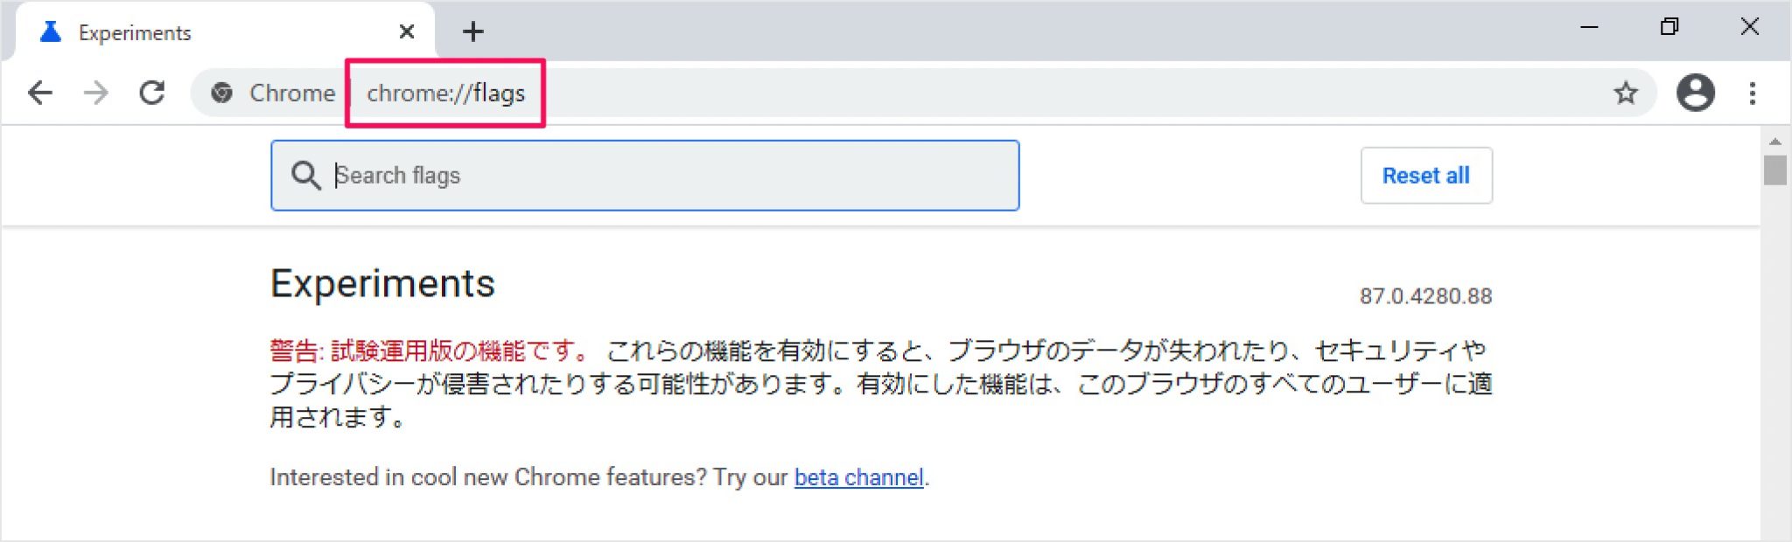Screen dimensions: 1792x542
Task: Close the Chrome window
Action: click(x=1750, y=27)
